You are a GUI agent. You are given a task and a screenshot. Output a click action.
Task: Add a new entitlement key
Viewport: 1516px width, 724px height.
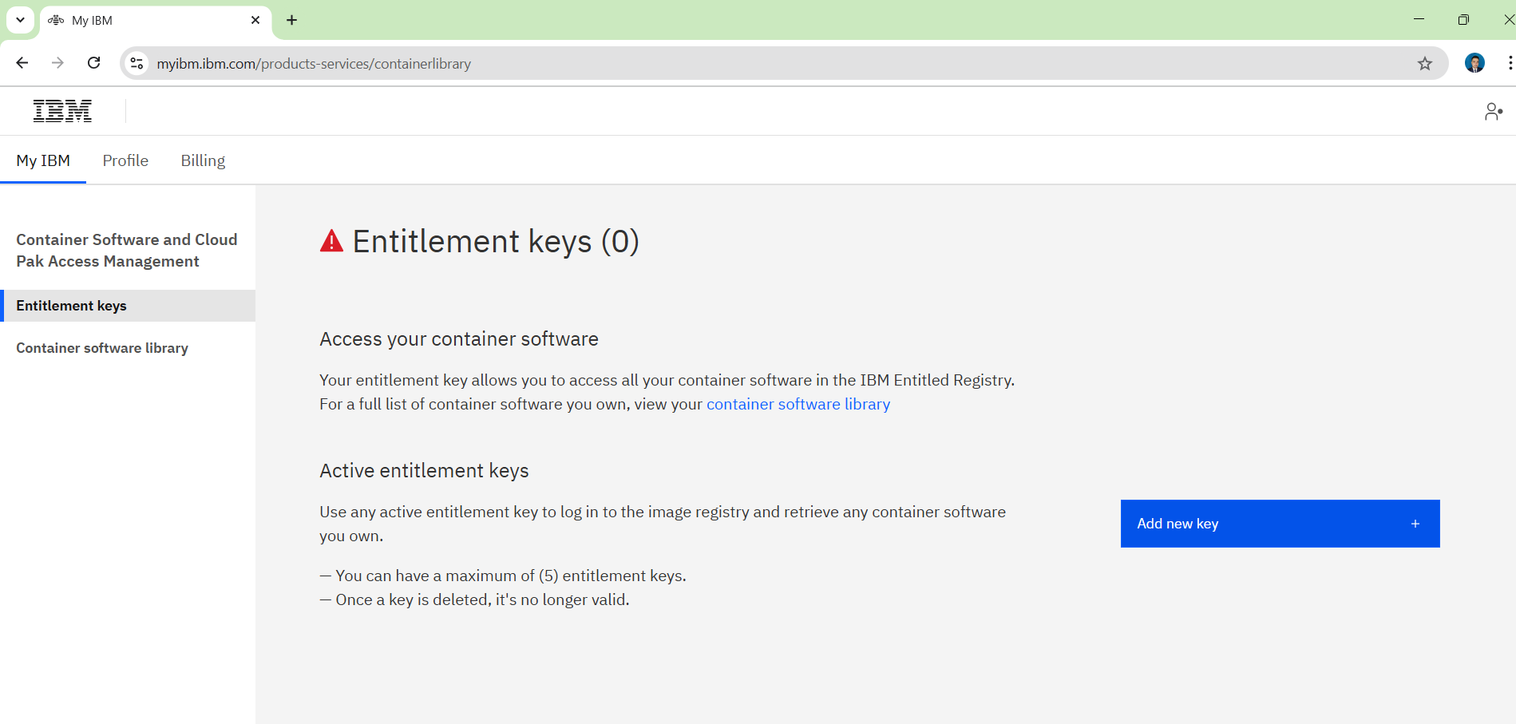[1280, 524]
